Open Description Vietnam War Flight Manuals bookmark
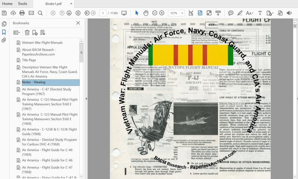The image size is (298, 179). coord(50,72)
